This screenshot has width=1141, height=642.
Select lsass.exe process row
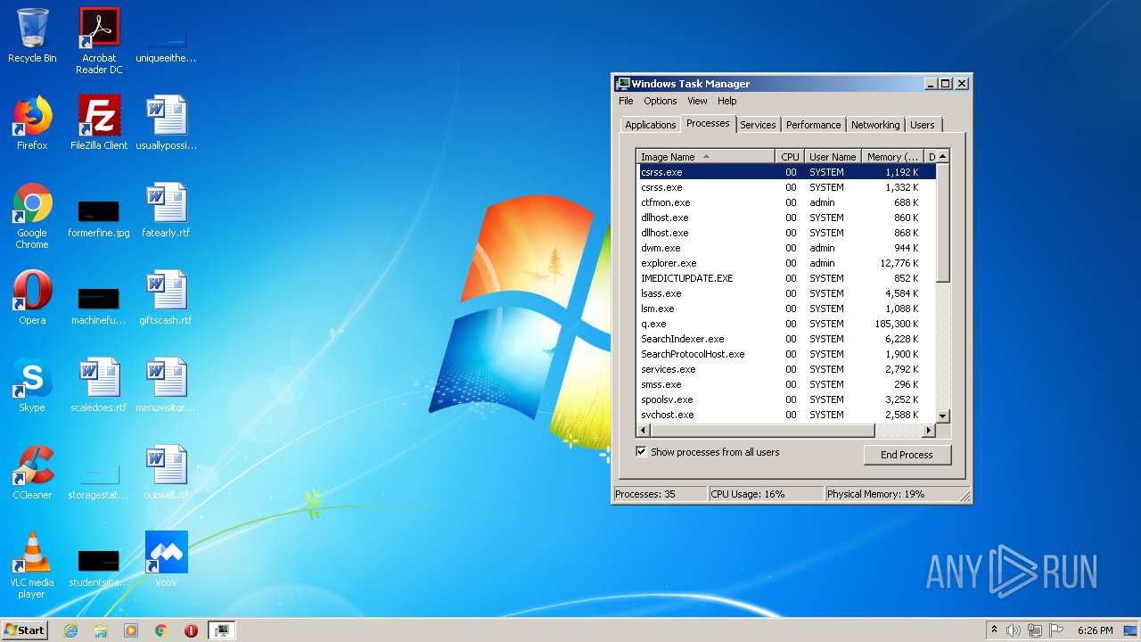(x=786, y=293)
